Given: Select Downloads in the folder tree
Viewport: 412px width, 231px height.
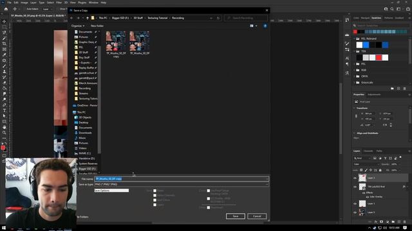Looking at the screenshot, I should [x=85, y=133].
